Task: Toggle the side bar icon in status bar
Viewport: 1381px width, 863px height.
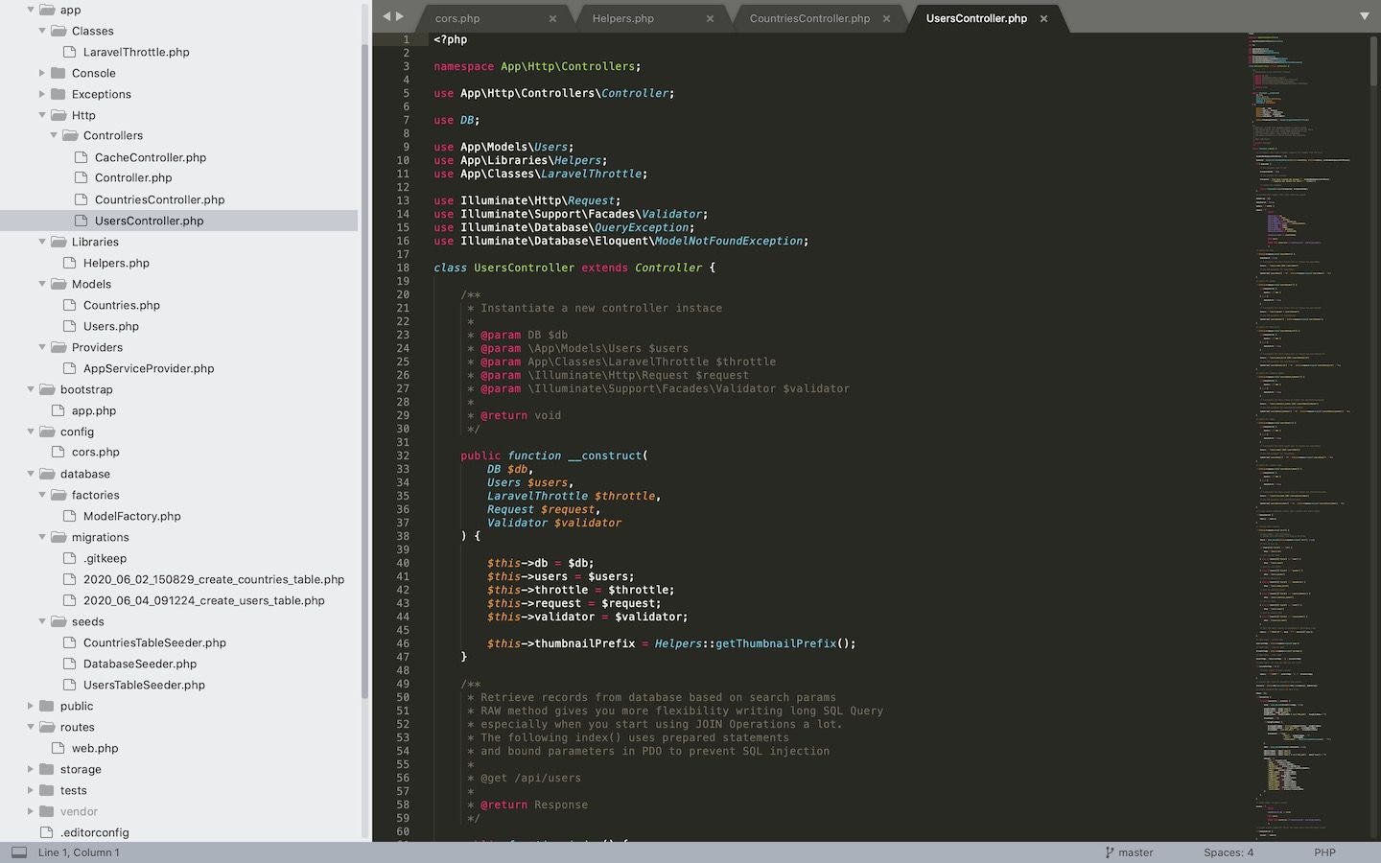Action: point(19,852)
